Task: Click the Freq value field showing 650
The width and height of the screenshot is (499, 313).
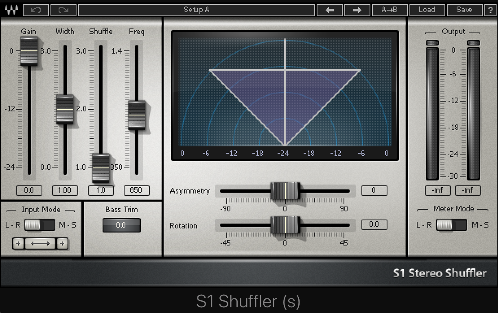Action: [x=136, y=190]
